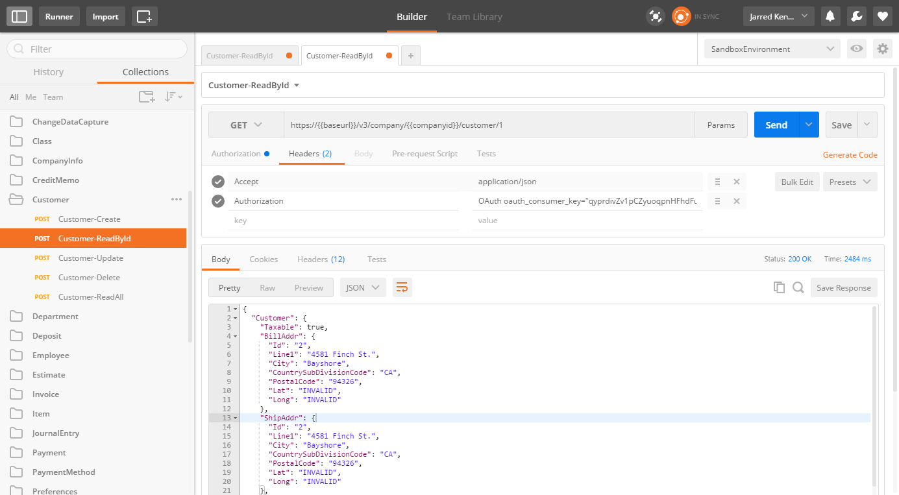
Task: Select the Preview response view
Action: tap(308, 287)
